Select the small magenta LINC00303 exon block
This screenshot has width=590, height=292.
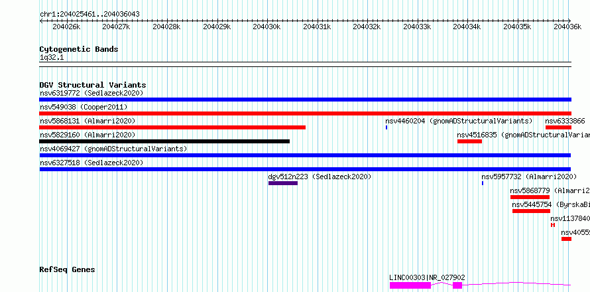[457, 285]
